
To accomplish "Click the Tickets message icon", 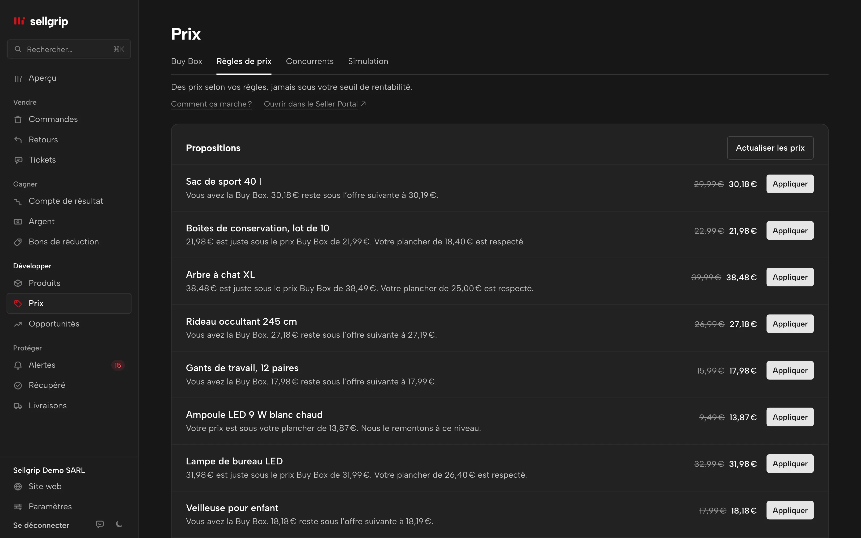I will pos(18,160).
